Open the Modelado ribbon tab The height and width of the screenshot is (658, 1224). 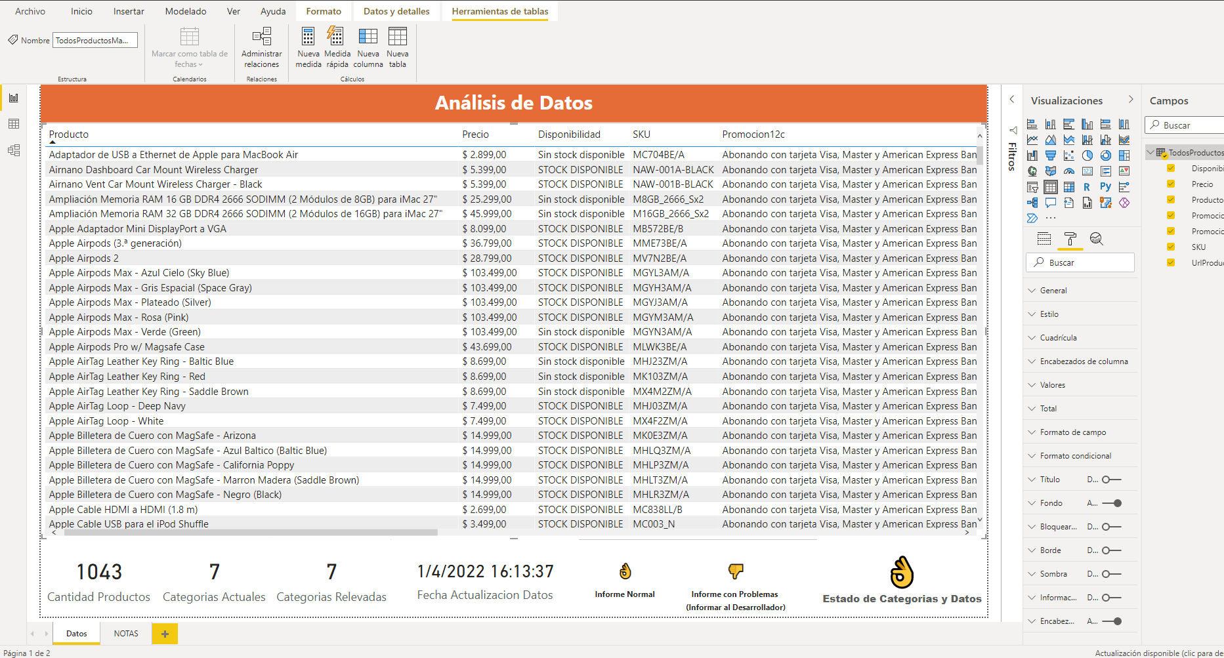pyautogui.click(x=185, y=11)
